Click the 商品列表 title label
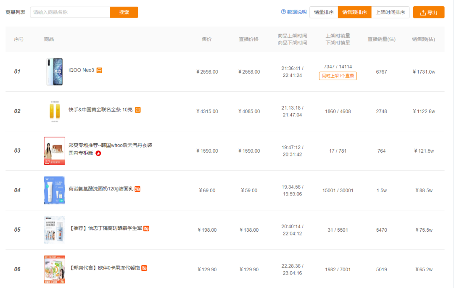Viewport: 454px width, 288px height. 16,12
